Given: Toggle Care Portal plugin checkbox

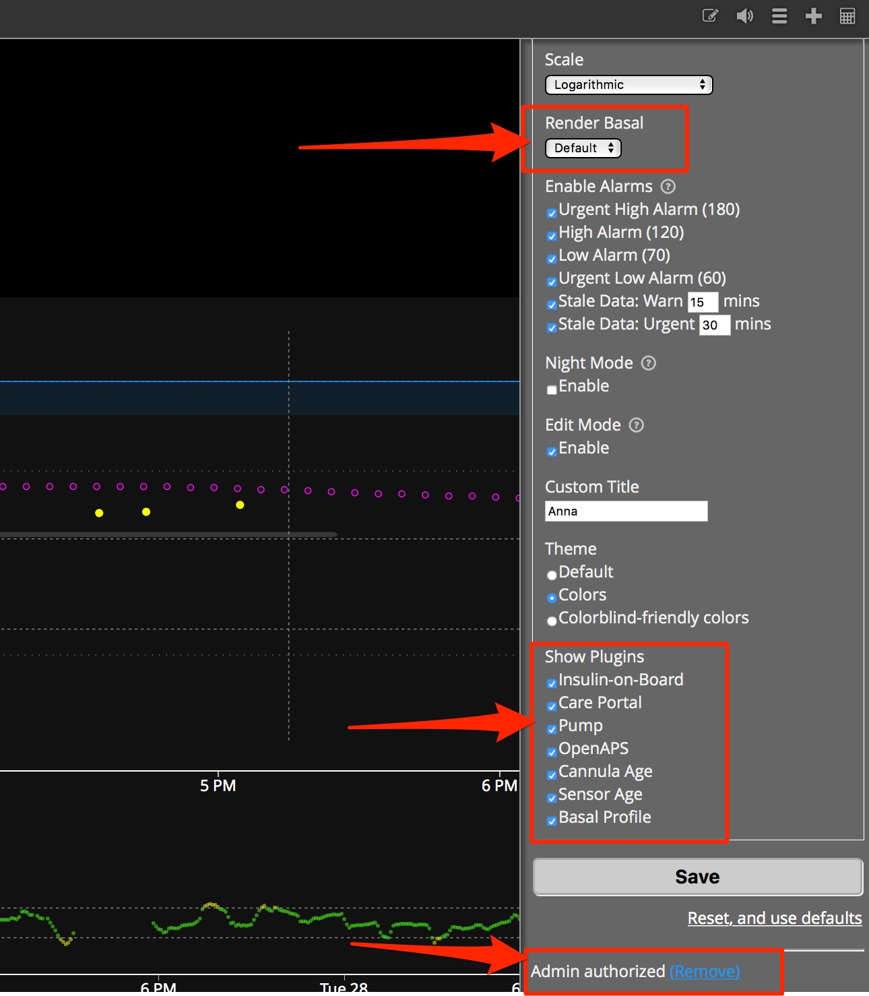Looking at the screenshot, I should (x=552, y=706).
